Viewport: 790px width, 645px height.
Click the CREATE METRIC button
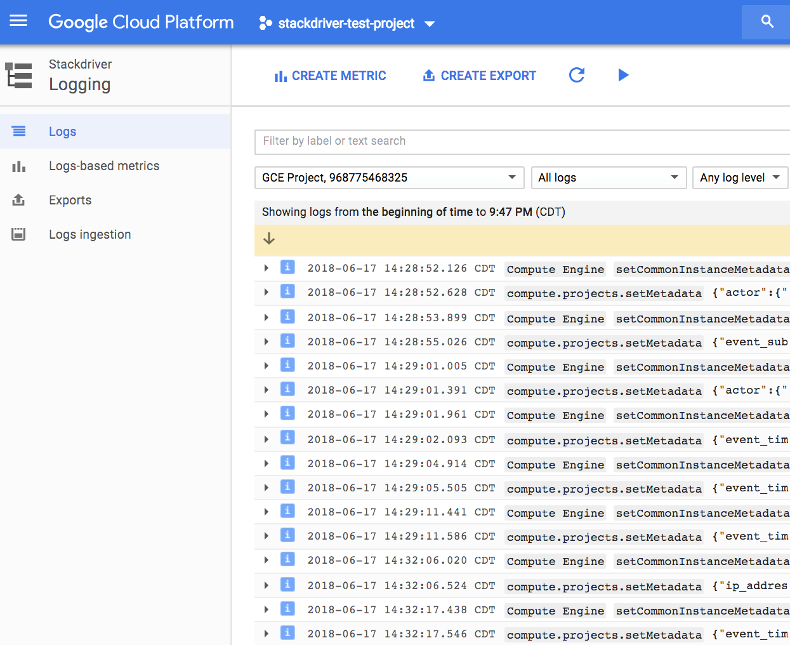[x=330, y=76]
